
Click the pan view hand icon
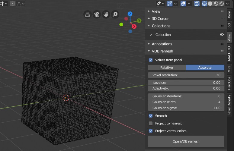point(106,14)
